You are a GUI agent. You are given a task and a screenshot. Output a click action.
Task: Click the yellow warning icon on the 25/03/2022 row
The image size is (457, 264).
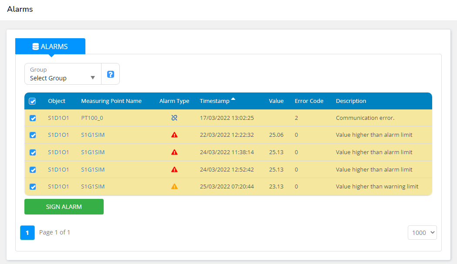coord(174,186)
